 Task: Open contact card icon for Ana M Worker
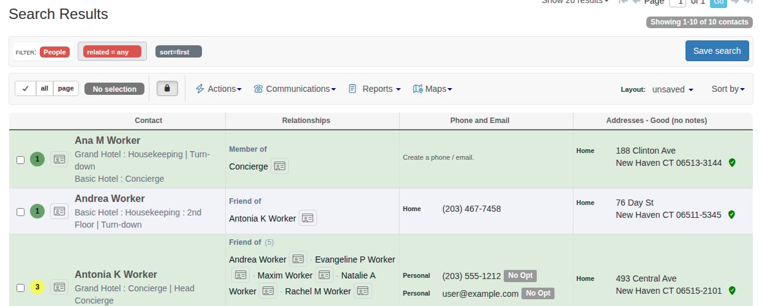tap(59, 160)
